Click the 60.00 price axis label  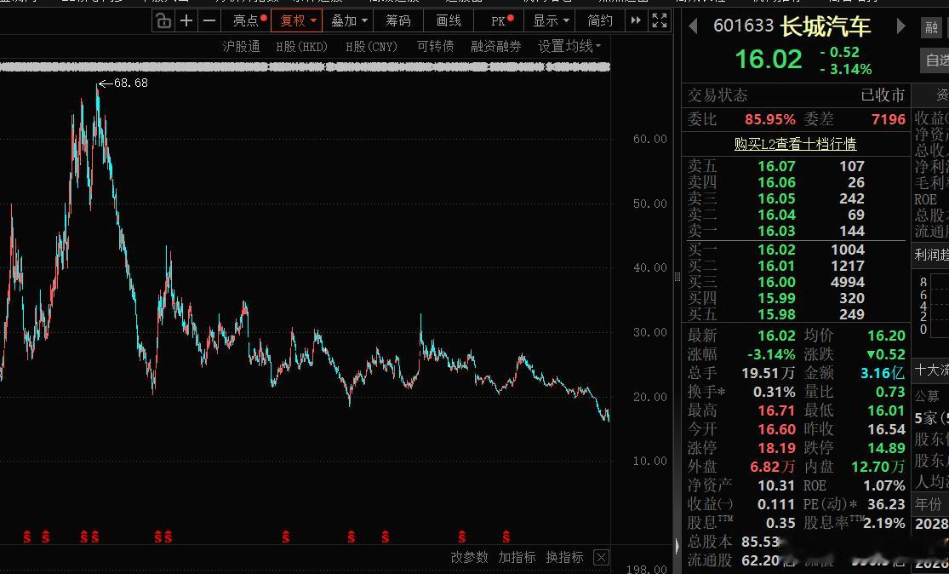point(650,140)
